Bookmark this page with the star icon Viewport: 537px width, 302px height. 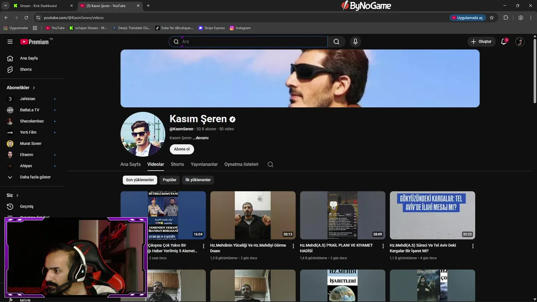click(x=492, y=18)
